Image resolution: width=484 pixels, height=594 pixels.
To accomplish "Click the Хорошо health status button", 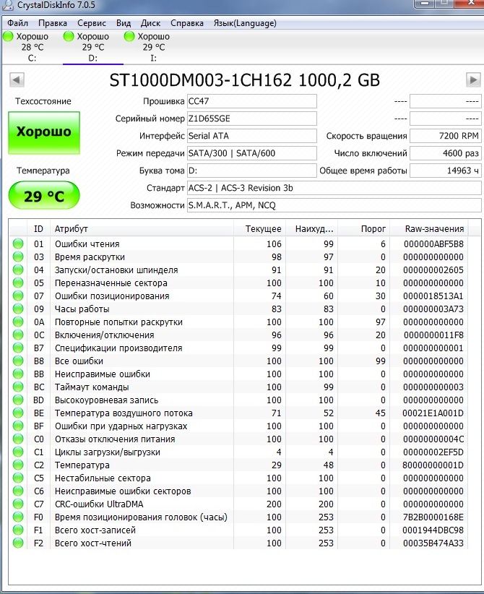I will (x=44, y=132).
